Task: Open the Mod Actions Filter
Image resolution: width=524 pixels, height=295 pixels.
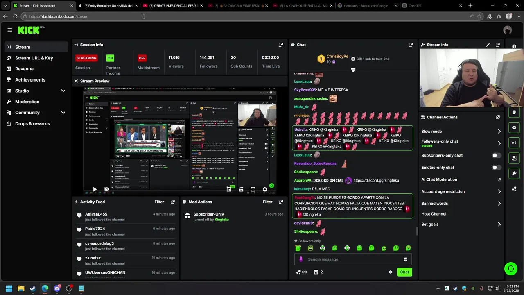Action: [267, 202]
